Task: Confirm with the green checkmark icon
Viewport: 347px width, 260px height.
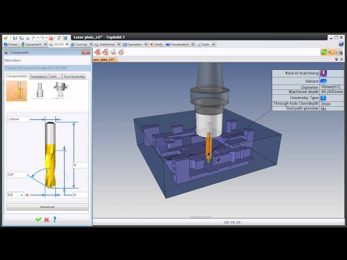Action: point(38,219)
